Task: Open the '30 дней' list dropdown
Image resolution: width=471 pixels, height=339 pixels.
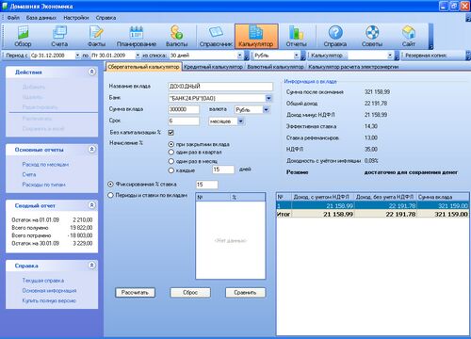Action: pyautogui.click(x=239, y=56)
